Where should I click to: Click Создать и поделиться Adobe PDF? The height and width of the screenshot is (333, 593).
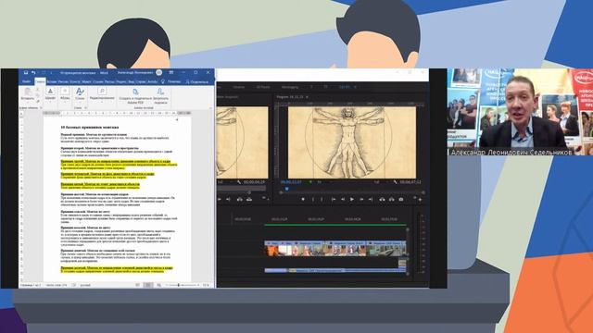pos(135,96)
